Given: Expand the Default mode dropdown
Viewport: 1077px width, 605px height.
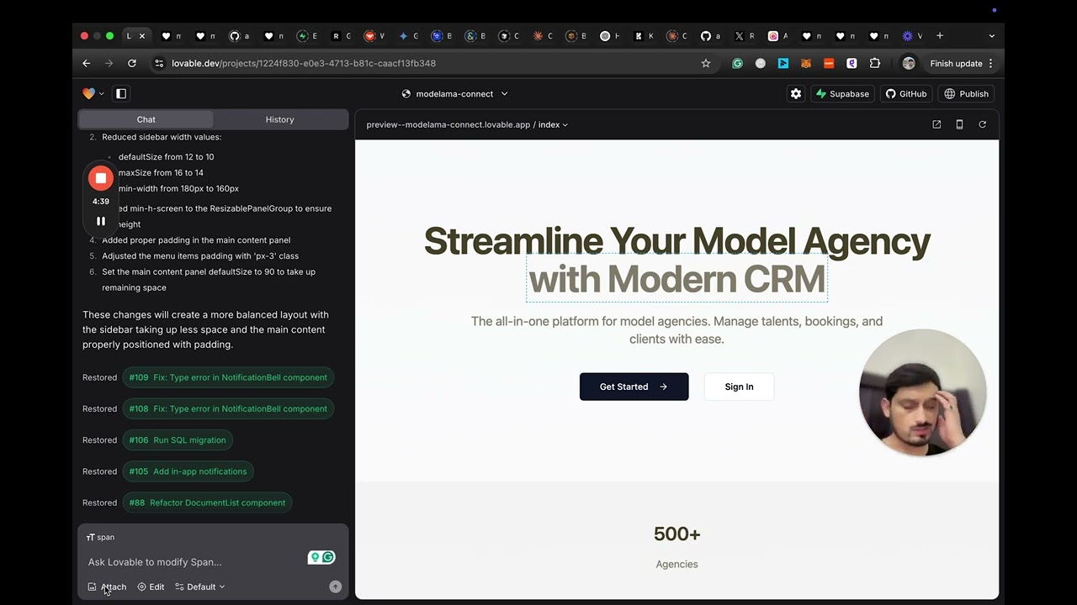Looking at the screenshot, I should [200, 587].
